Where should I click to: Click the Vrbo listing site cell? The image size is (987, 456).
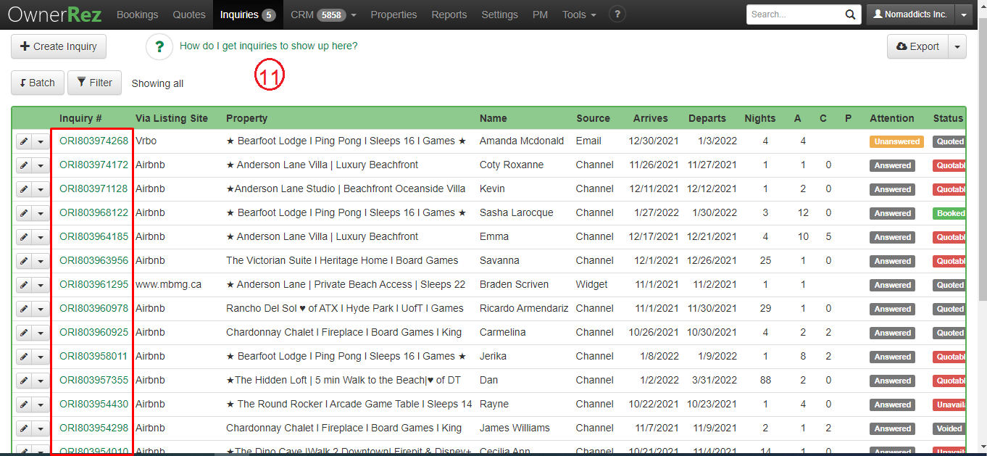click(146, 141)
